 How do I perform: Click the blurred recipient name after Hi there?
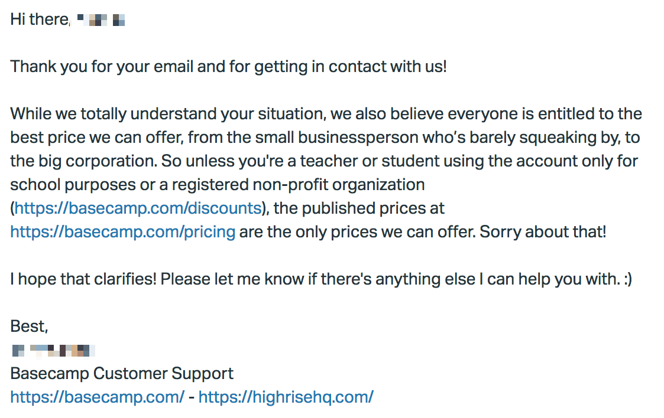pos(101,20)
